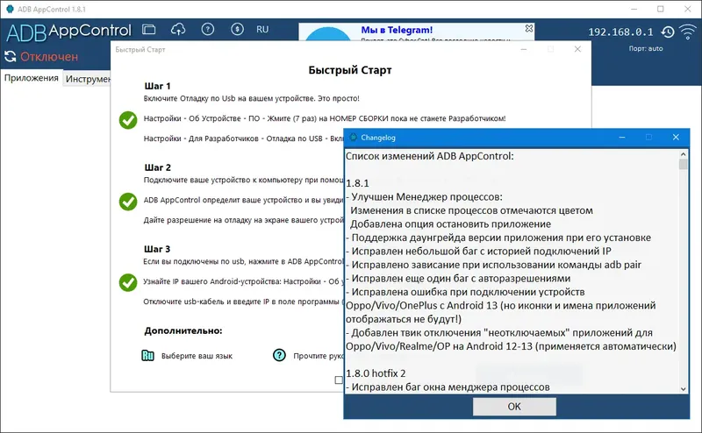702x433 pixels.
Task: Click the donate dollar icon in header
Action: tap(237, 30)
